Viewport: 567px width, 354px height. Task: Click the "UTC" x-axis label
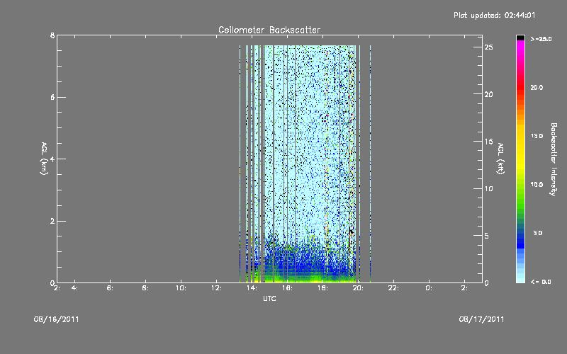269,298
